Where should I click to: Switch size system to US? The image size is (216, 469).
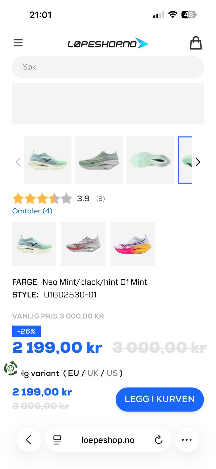tap(112, 373)
